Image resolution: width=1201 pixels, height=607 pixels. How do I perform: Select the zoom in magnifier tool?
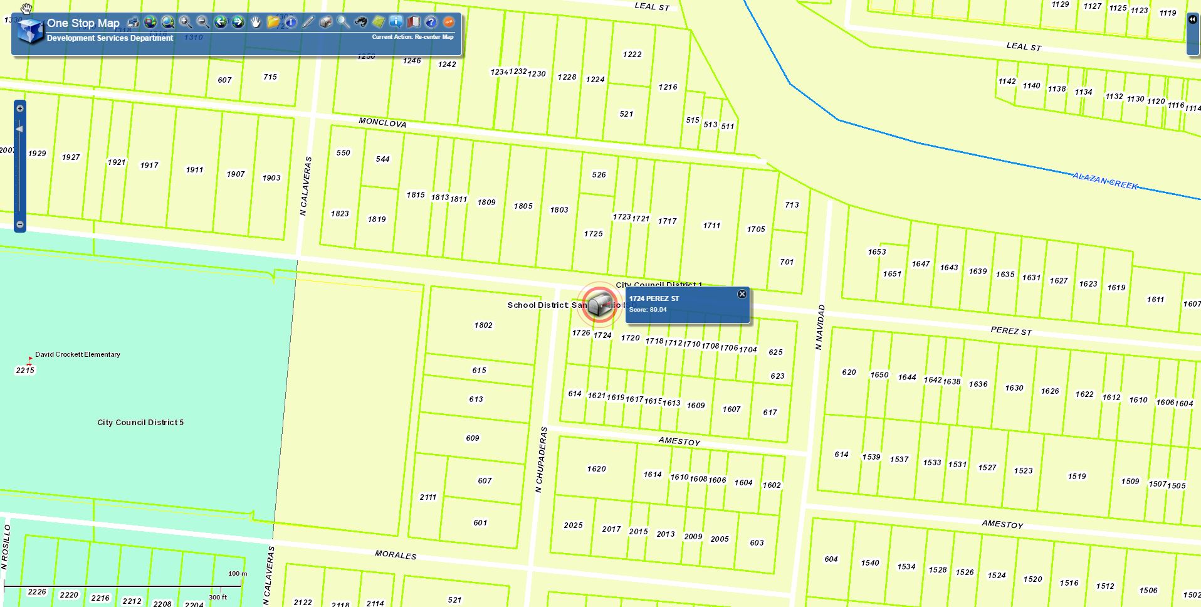tap(186, 23)
